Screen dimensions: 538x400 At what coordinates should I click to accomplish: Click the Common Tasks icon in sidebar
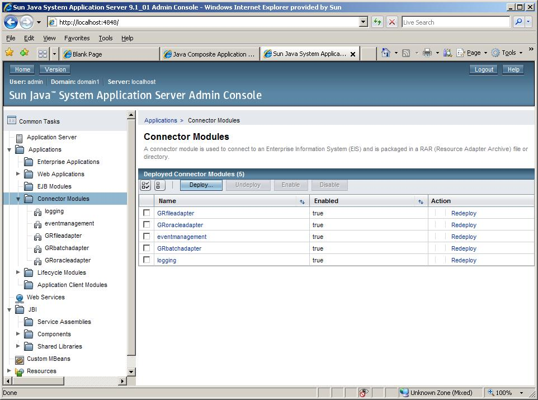coord(12,120)
